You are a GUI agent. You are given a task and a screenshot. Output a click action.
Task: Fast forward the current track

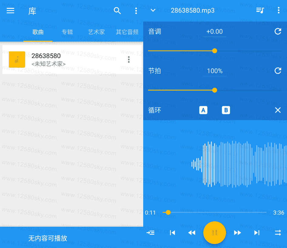coord(238,233)
